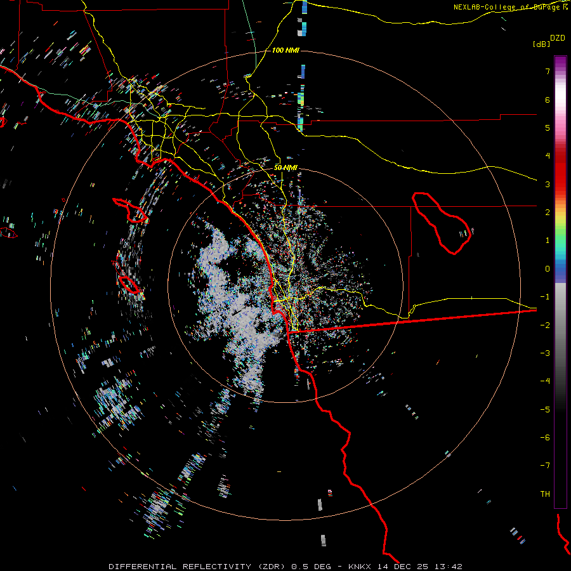The height and width of the screenshot is (571, 571).
Task: Click the scale value -1
Action: point(545,297)
